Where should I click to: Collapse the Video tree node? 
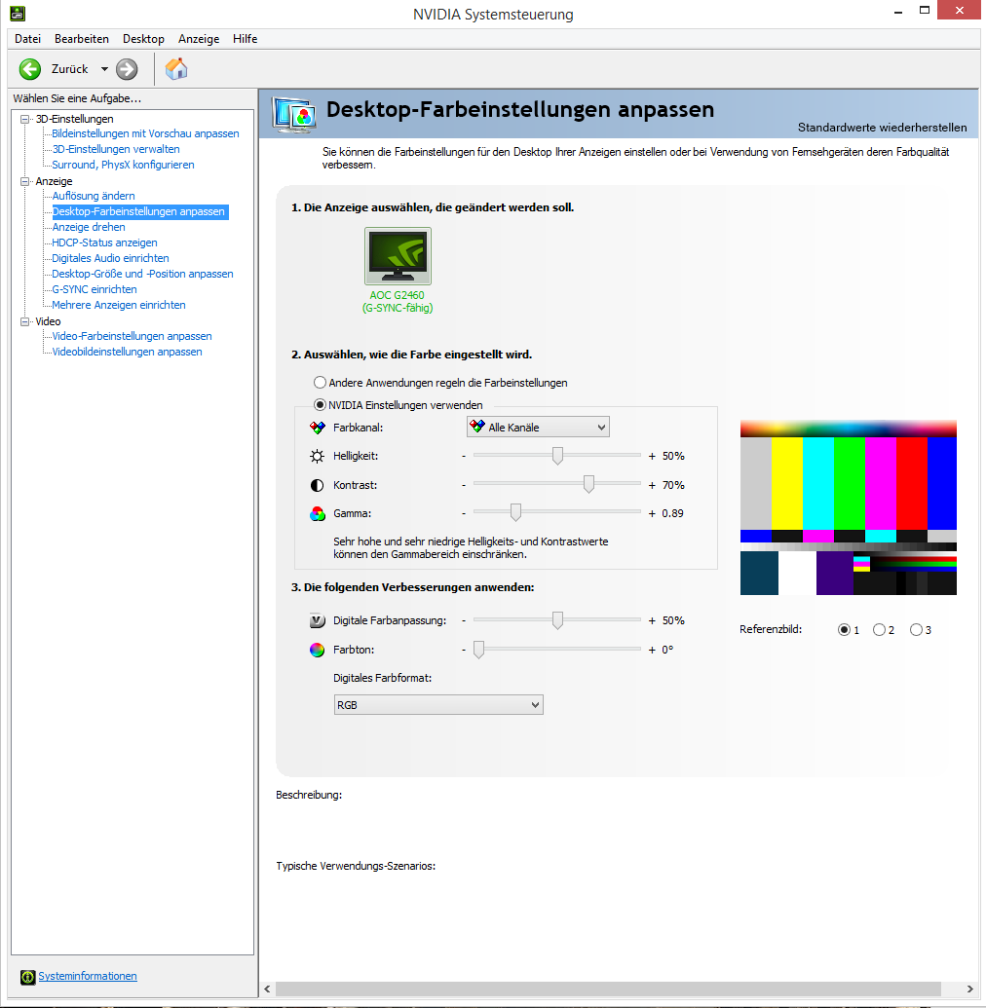[x=24, y=321]
